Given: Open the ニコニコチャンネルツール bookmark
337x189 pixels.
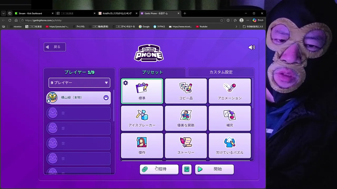Looking at the screenshot, I should point(123,27).
